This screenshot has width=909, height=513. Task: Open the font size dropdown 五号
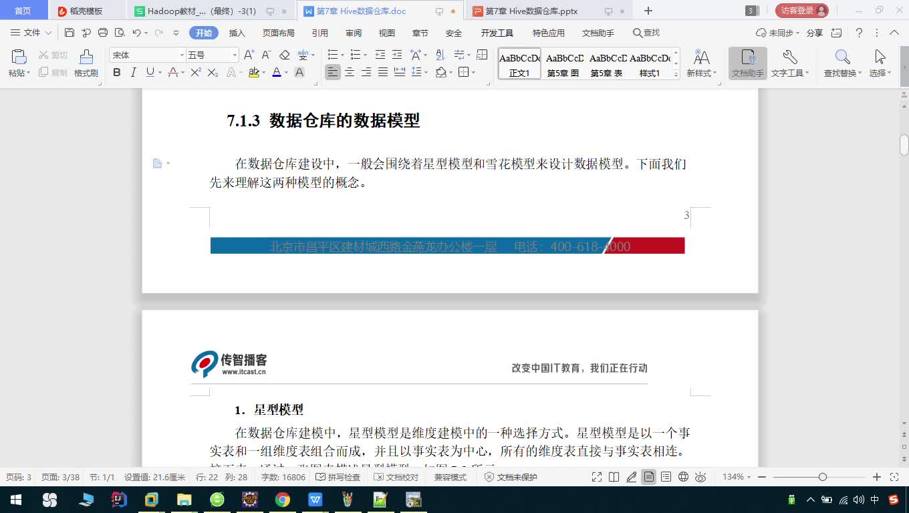click(234, 55)
